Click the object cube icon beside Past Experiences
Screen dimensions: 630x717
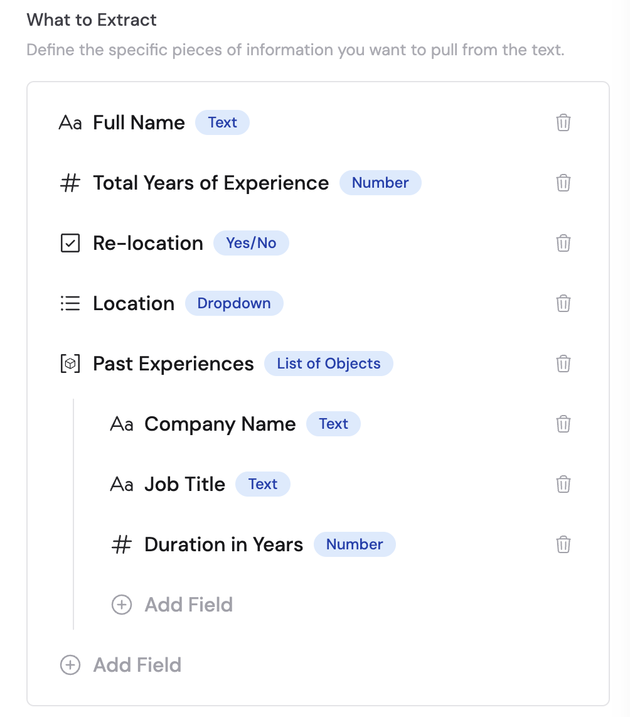coord(70,364)
